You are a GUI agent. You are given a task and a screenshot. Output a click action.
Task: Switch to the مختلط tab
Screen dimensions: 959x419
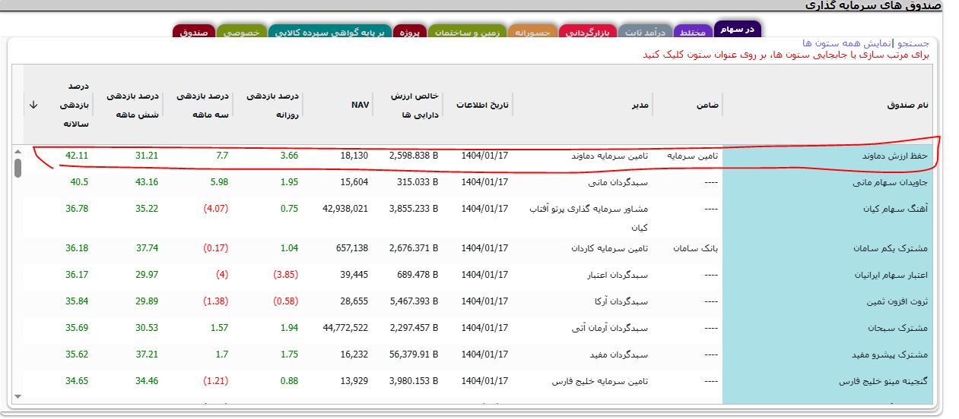pyautogui.click(x=694, y=33)
